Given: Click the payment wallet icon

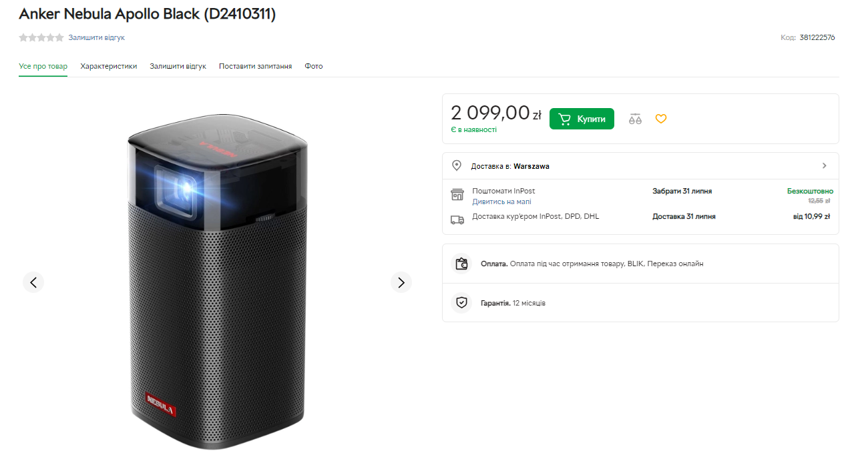Looking at the screenshot, I should pos(461,264).
